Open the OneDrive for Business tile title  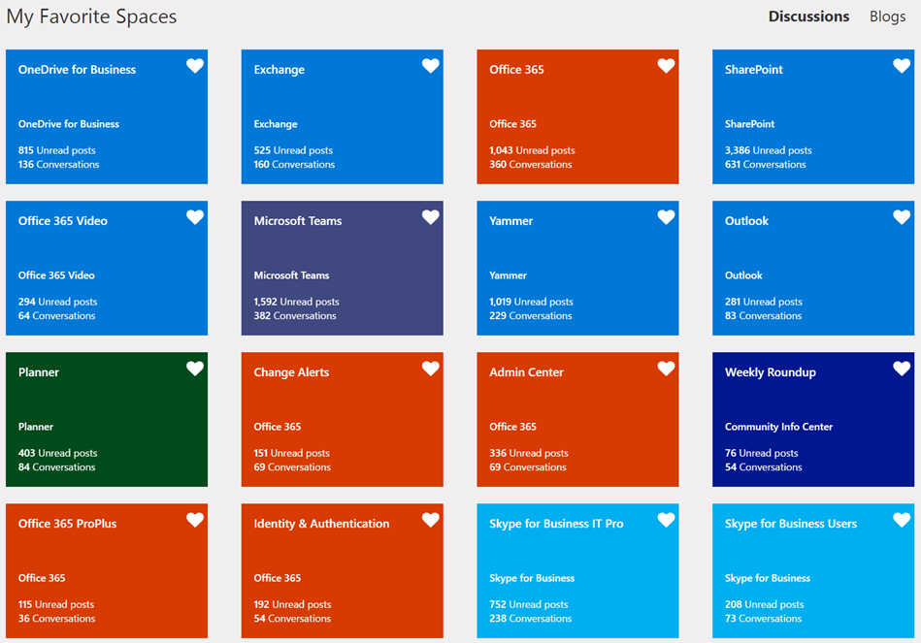click(77, 69)
